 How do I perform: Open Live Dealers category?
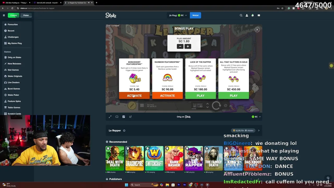pos(14,83)
